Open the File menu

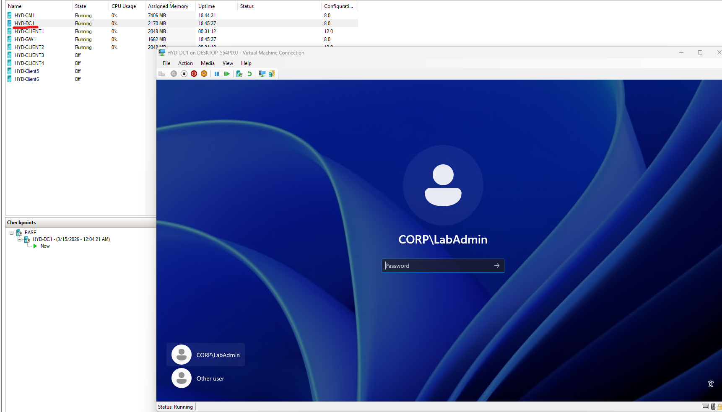[x=166, y=63]
